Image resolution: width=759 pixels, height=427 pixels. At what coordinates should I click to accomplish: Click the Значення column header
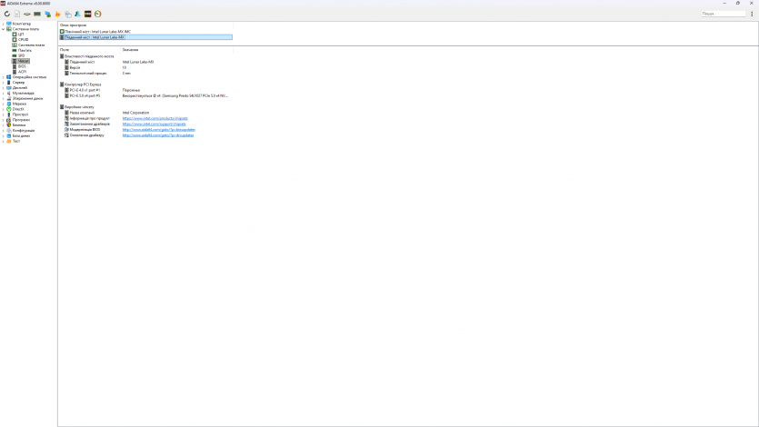click(131, 49)
